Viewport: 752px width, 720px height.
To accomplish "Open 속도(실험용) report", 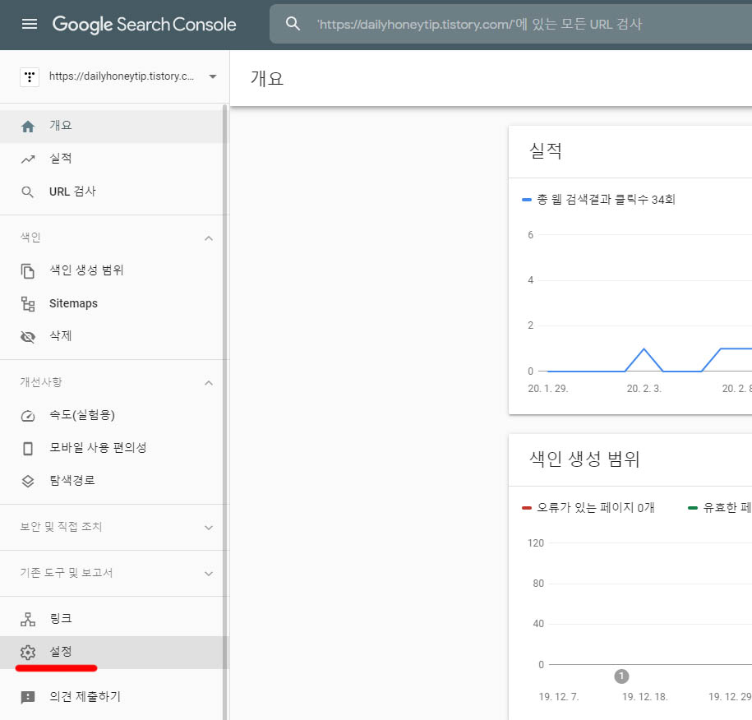I will point(112,415).
